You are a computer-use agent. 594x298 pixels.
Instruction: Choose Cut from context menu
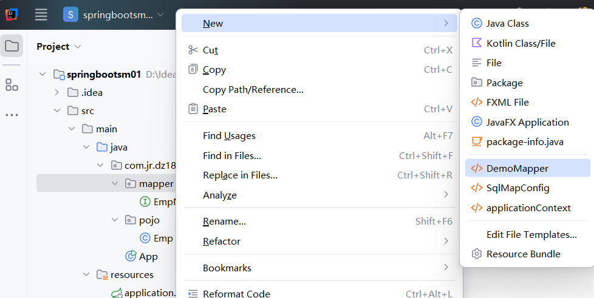click(x=319, y=50)
